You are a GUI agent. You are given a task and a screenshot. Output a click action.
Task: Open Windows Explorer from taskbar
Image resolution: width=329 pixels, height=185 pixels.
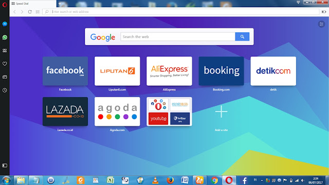(21, 180)
